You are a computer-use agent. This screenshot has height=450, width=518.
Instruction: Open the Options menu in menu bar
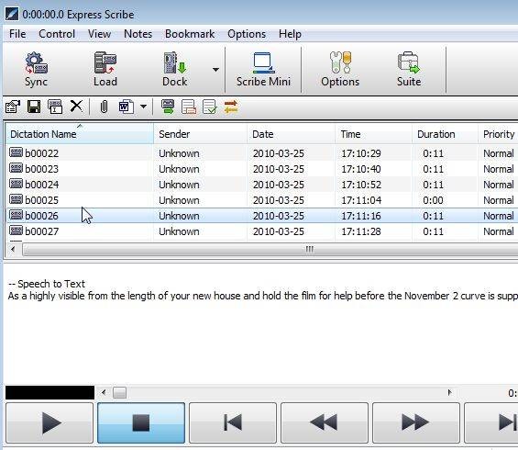pos(247,34)
